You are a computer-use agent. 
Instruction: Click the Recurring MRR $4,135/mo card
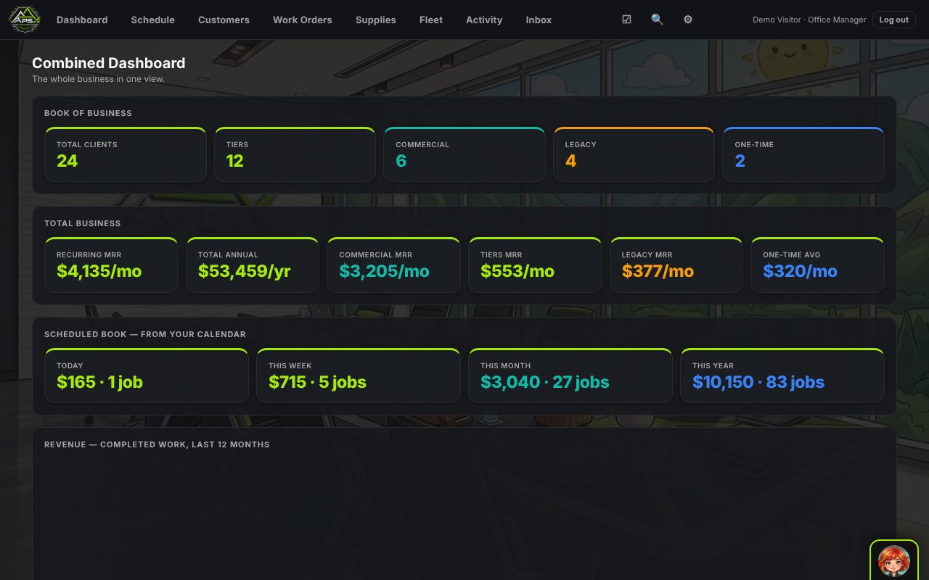tap(111, 265)
